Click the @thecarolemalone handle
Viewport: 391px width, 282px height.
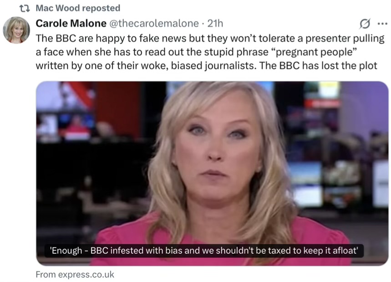click(154, 23)
